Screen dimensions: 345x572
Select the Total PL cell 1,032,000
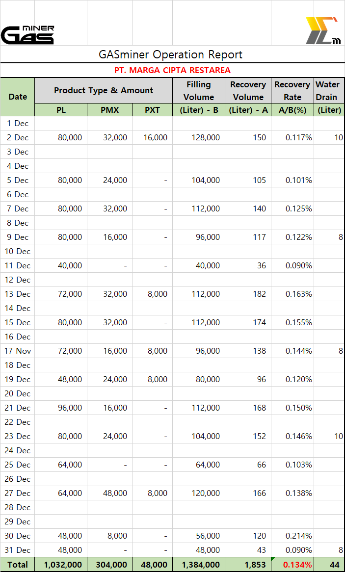pyautogui.click(x=61, y=565)
